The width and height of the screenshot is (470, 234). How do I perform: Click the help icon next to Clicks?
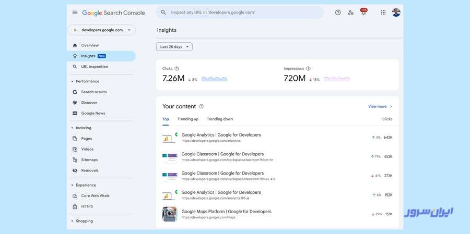(177, 68)
